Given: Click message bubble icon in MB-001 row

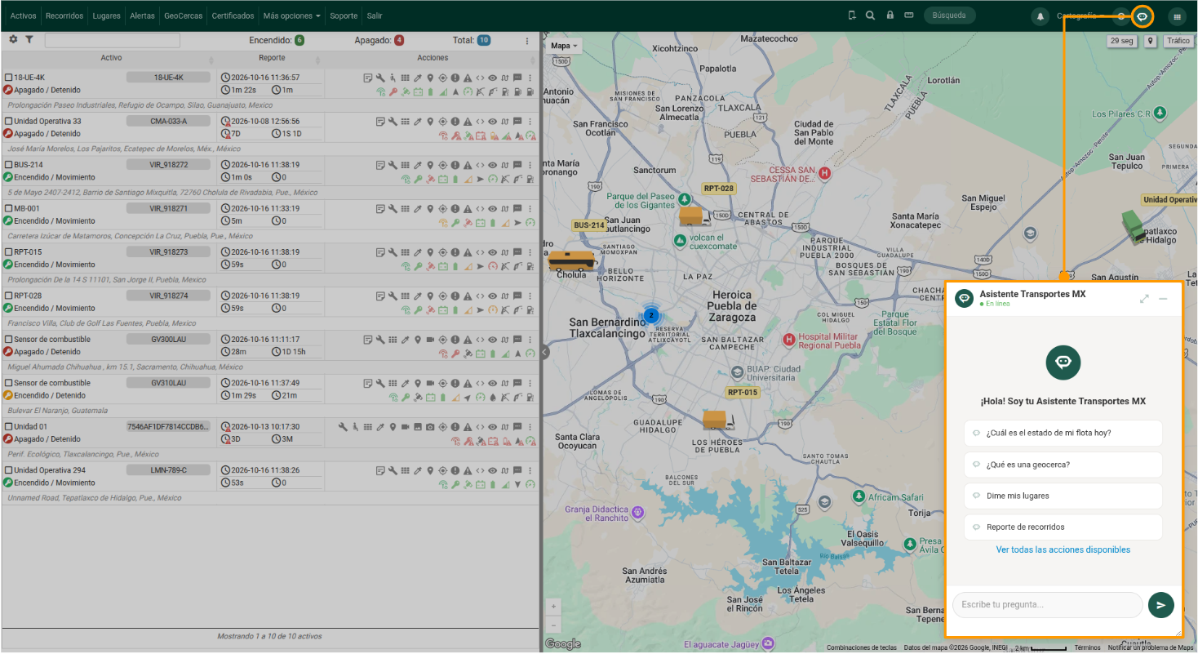Looking at the screenshot, I should click(x=517, y=208).
